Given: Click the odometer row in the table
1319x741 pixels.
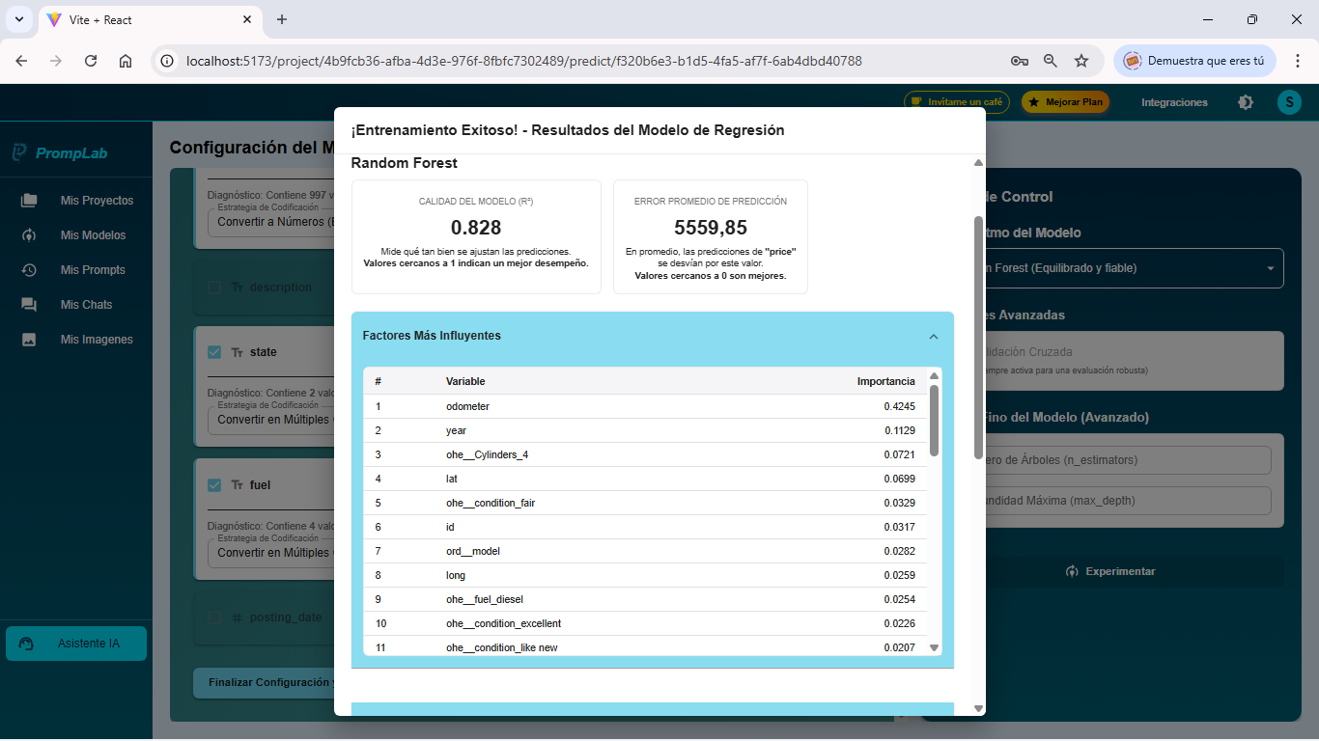Looking at the screenshot, I should [x=645, y=406].
